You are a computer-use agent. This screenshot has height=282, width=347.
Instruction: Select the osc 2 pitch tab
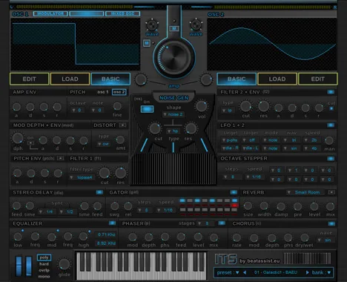(x=119, y=92)
